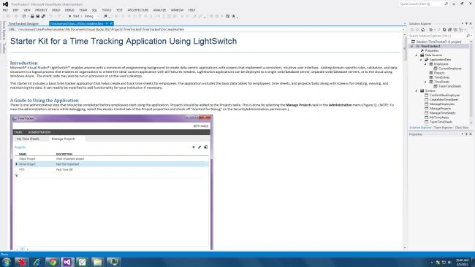Open Visual Studio from the taskbar
475x267 pixels.
tap(67, 262)
